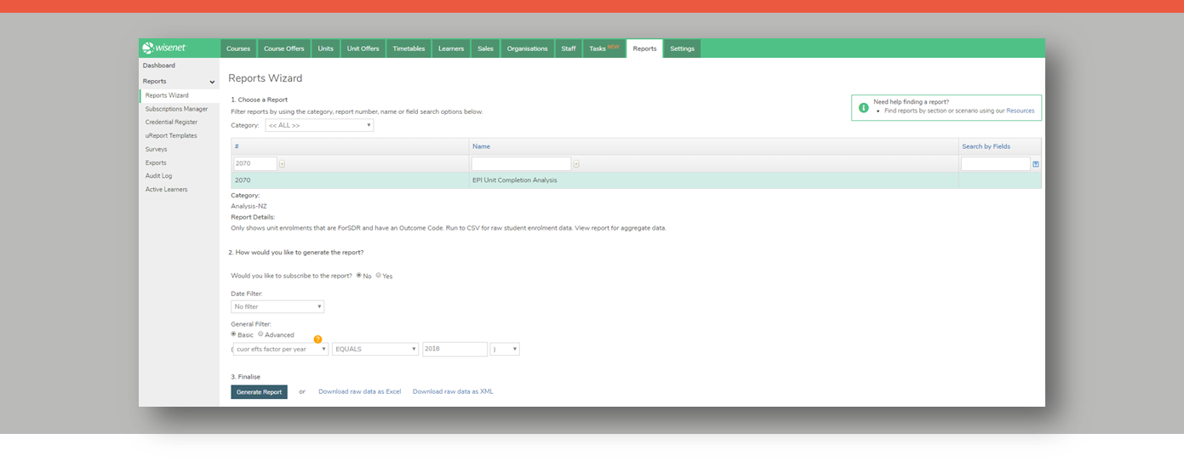Open the cuor efts factor per year dropdown
The width and height of the screenshot is (1184, 462).
point(281,349)
